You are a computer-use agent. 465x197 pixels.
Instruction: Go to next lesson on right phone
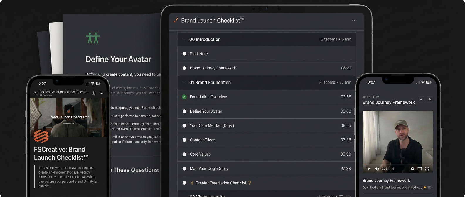coord(430,99)
